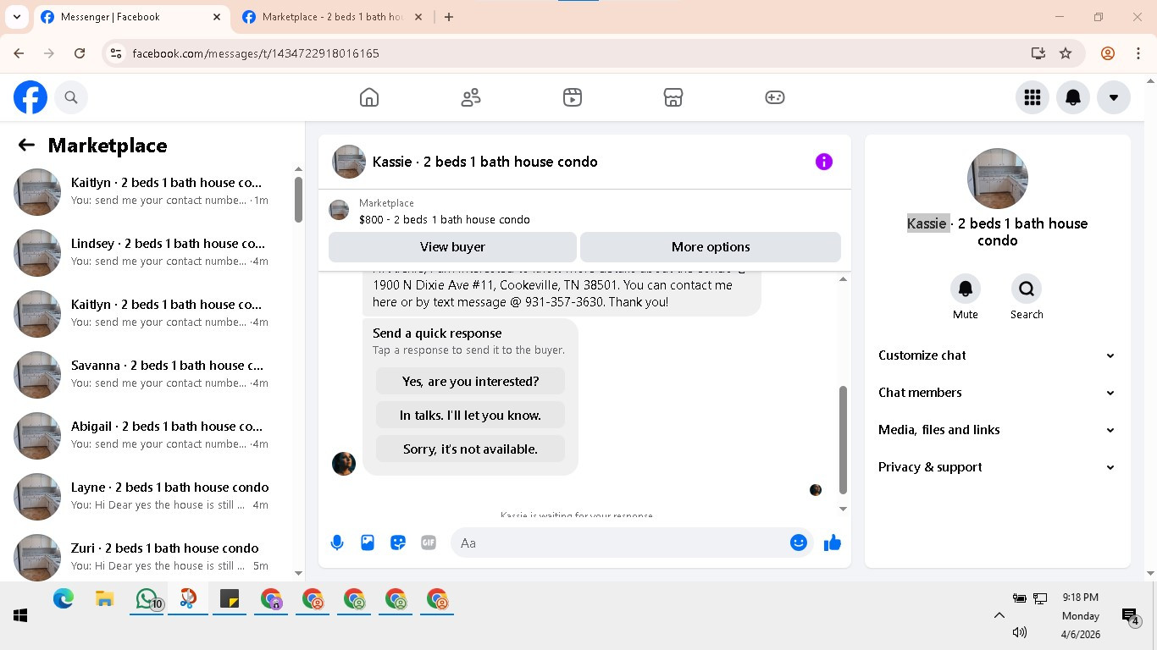
Task: Bookmark this page with the star icon
Action: 1066,53
